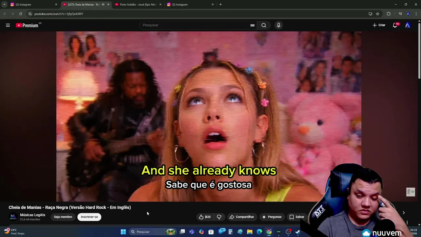Viewport: 421px width, 237px height.
Task: Open Chrome profile avatar in toolbar
Action: tap(408, 14)
